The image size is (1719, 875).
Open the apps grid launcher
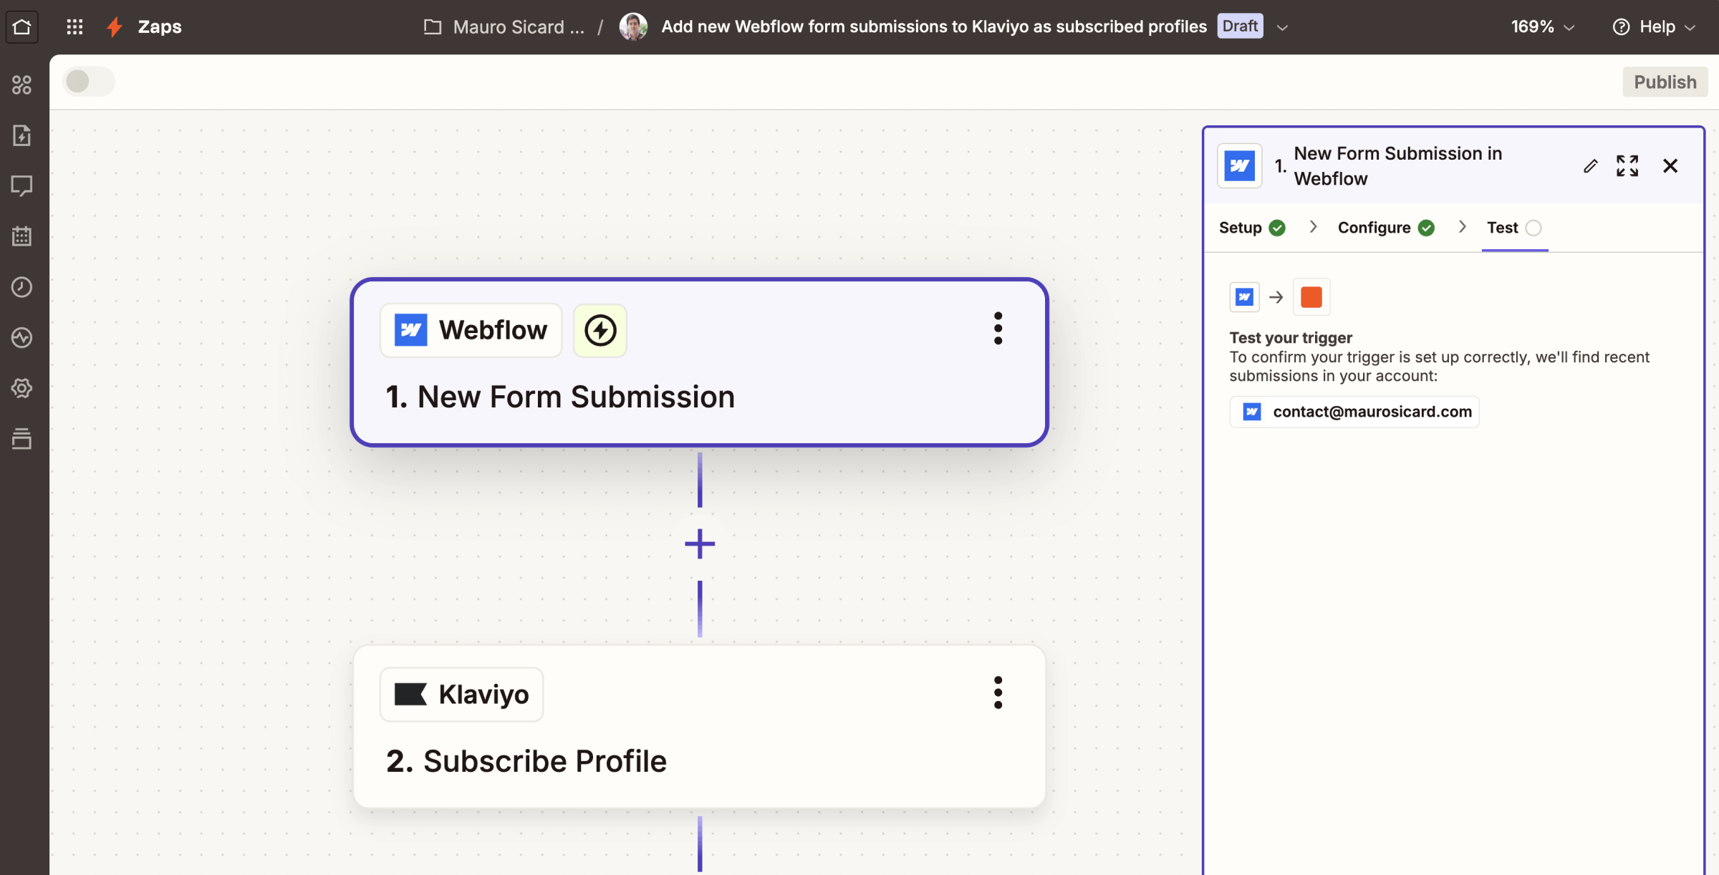coord(74,27)
